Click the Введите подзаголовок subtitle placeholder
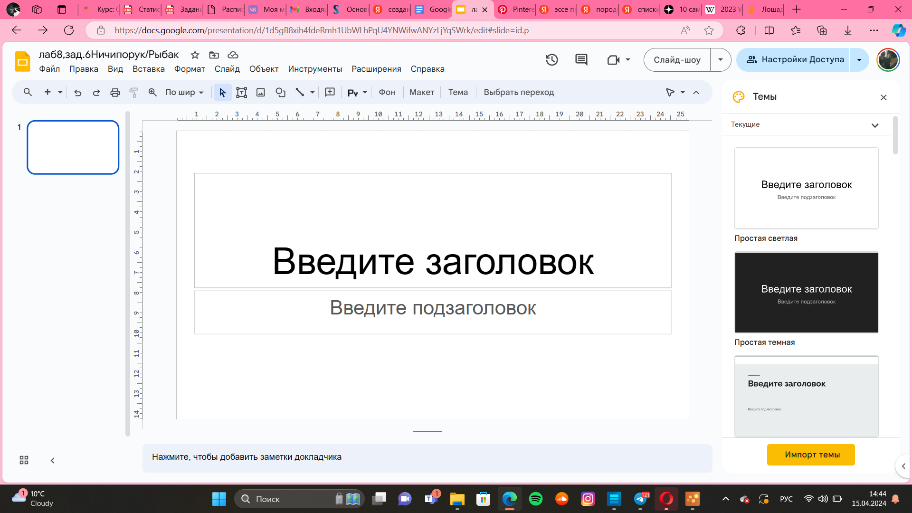Viewport: 912px width, 513px height. coord(433,312)
